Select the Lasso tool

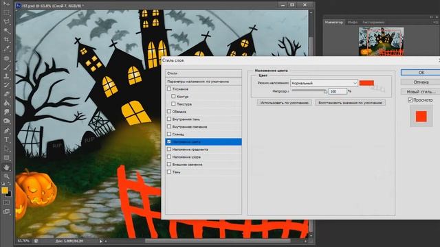[x=6, y=22]
